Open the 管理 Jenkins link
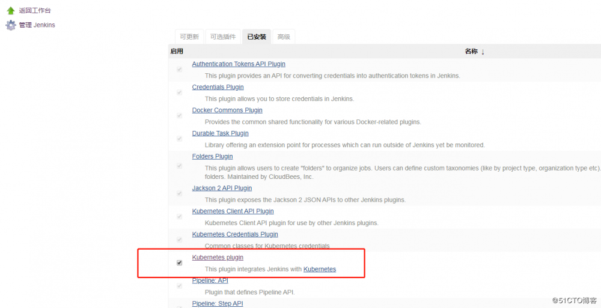Viewport: 601px width, 308px height. click(37, 25)
